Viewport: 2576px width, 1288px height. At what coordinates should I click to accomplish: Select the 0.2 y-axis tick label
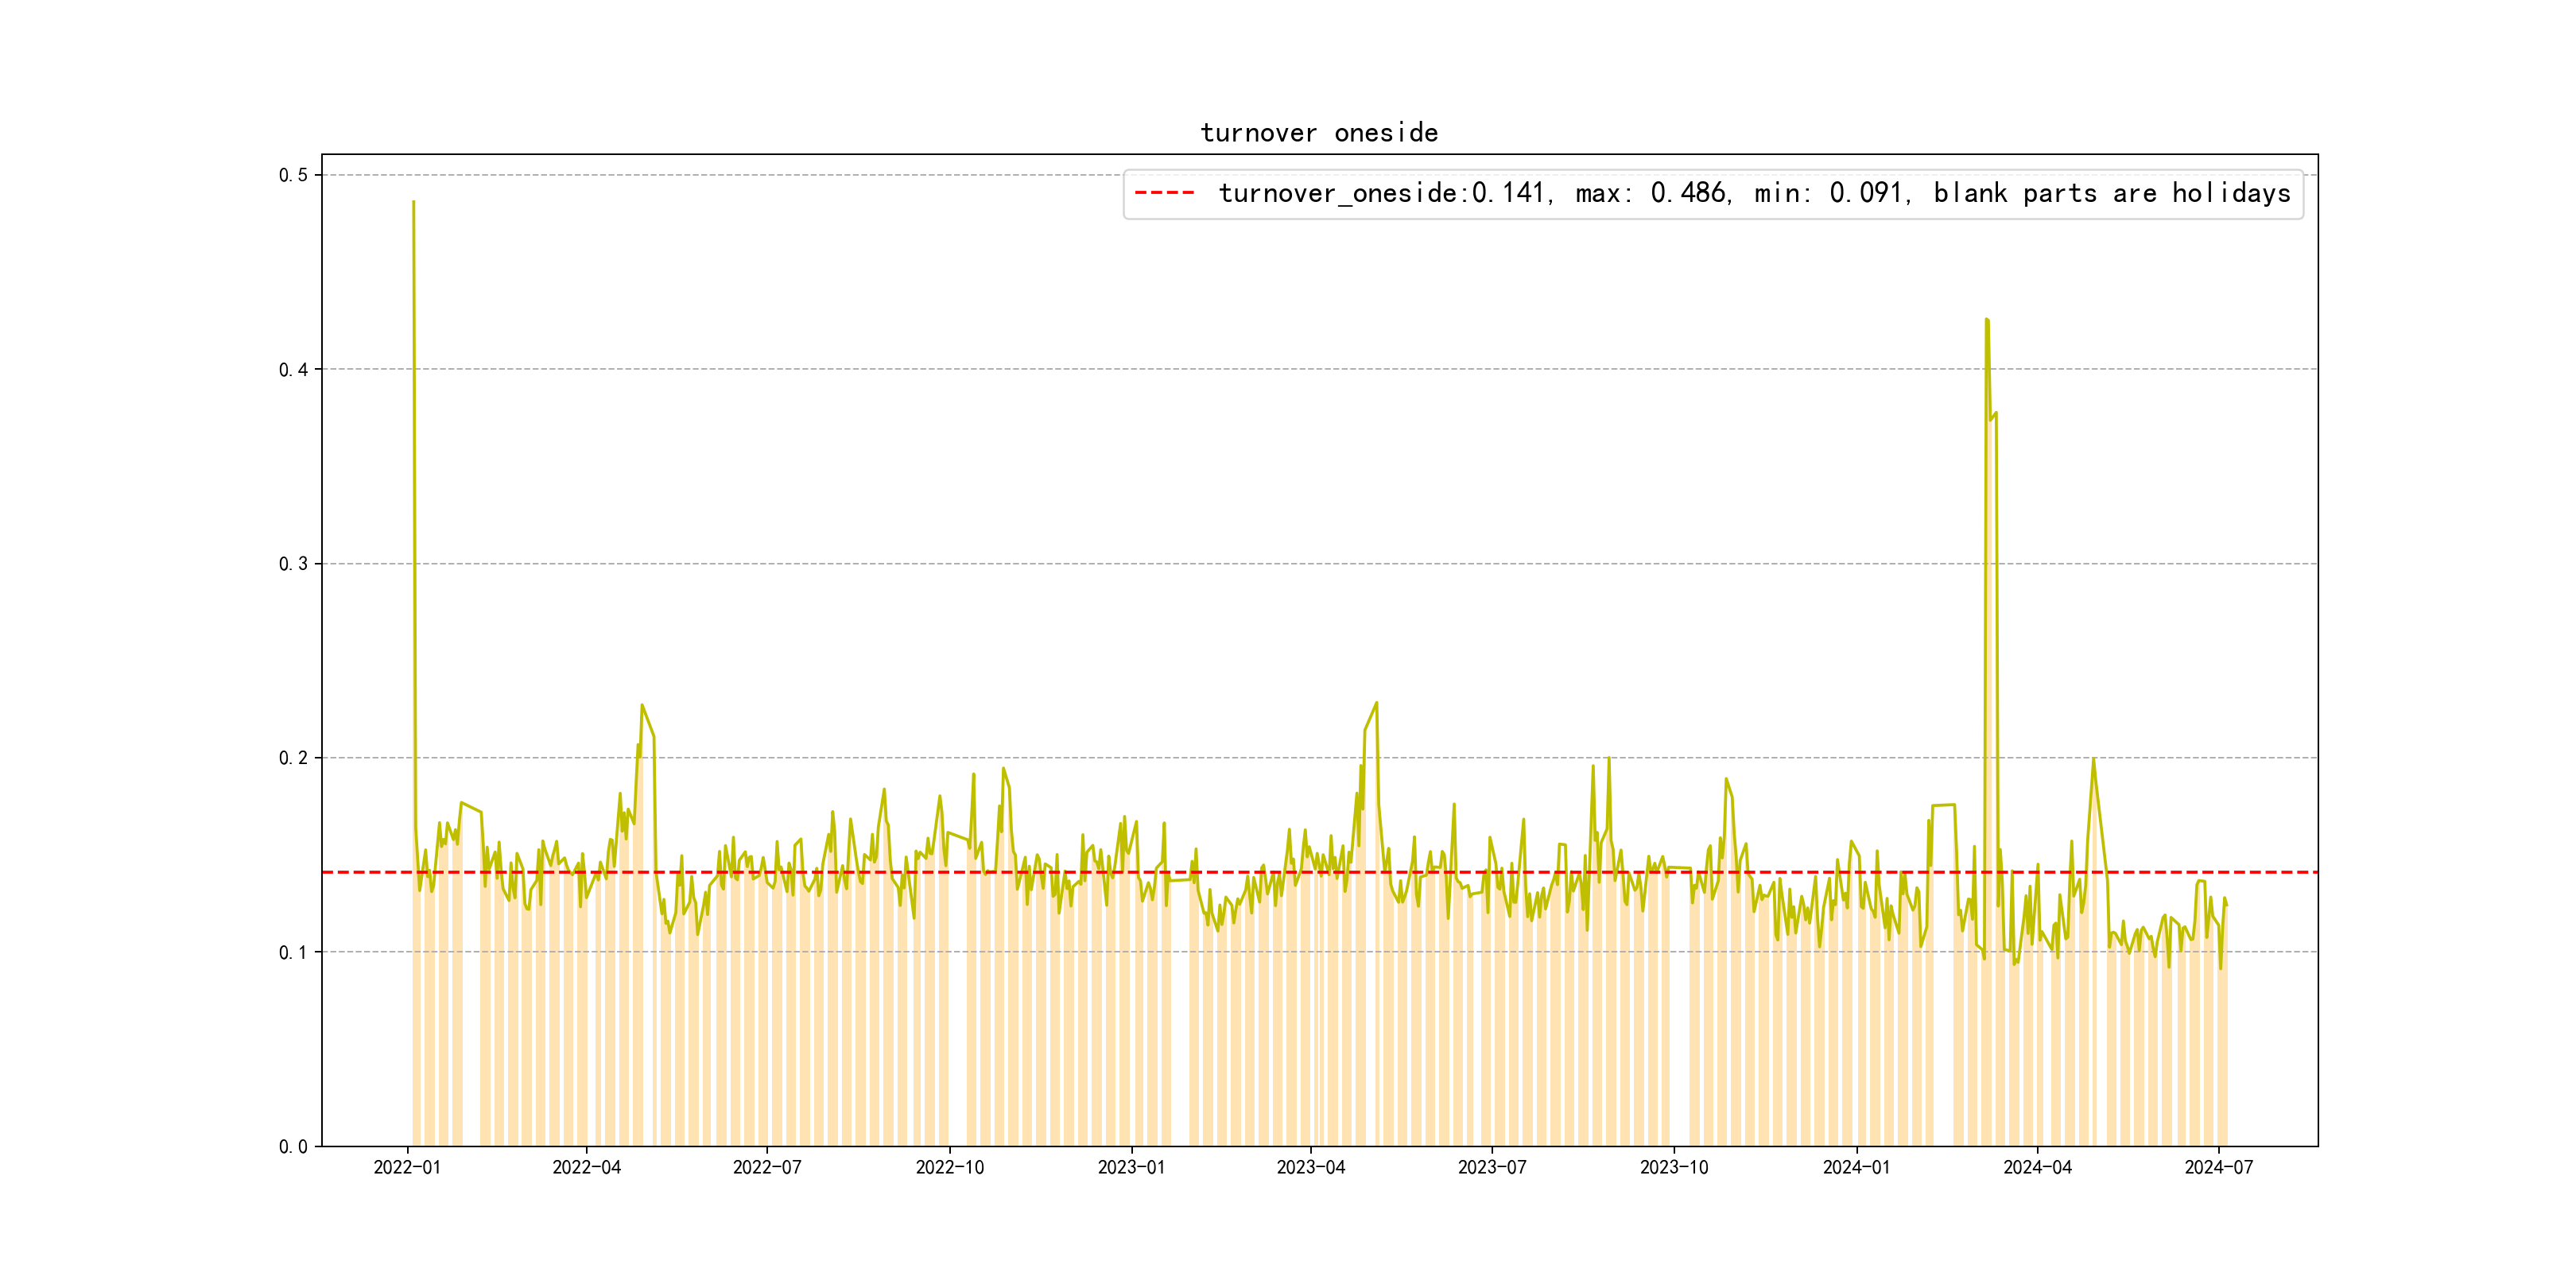click(293, 758)
